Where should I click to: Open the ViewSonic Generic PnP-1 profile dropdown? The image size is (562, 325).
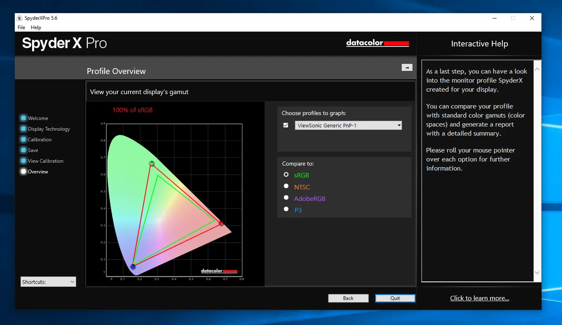coord(348,125)
